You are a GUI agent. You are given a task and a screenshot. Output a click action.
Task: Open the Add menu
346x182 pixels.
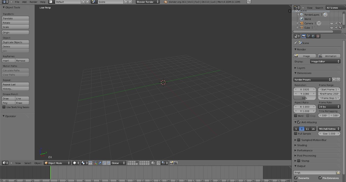point(24,2)
